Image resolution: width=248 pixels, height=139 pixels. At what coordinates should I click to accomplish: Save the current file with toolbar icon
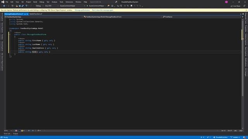tap(20, 6)
